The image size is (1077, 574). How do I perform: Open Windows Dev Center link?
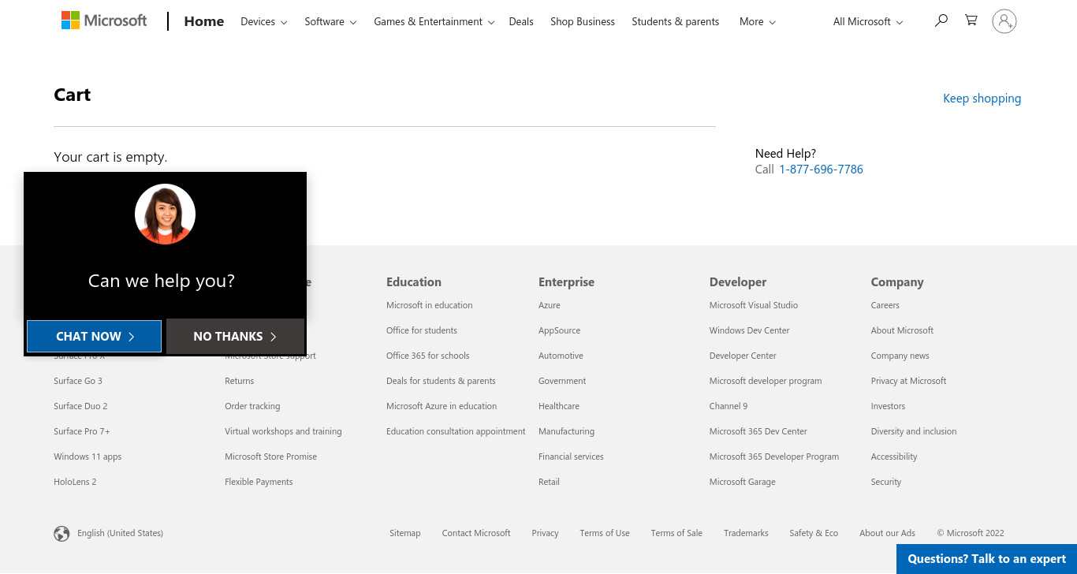(x=749, y=330)
